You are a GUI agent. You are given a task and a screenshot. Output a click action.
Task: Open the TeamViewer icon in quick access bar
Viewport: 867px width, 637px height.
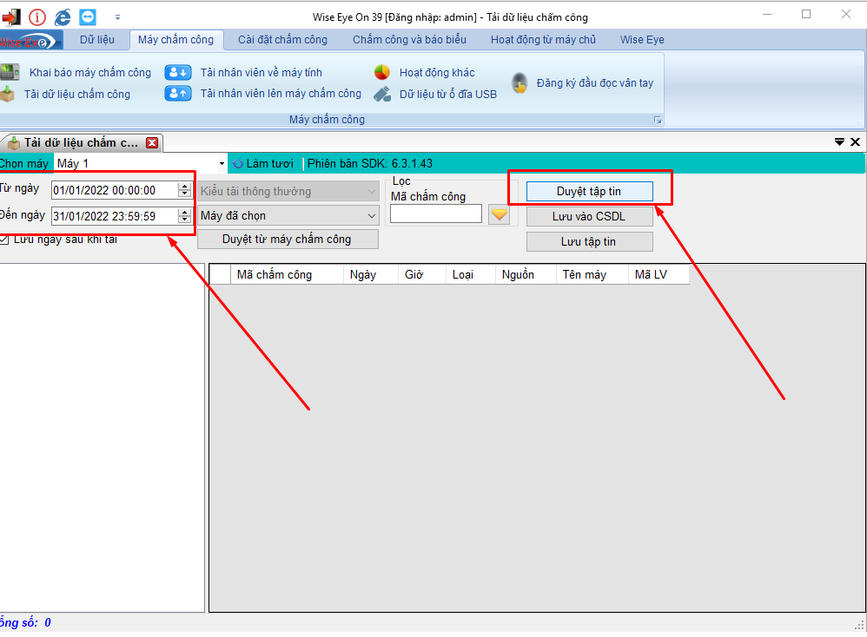[x=88, y=17]
